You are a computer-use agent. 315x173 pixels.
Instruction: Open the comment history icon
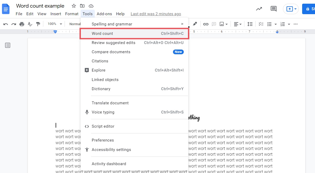point(274,9)
